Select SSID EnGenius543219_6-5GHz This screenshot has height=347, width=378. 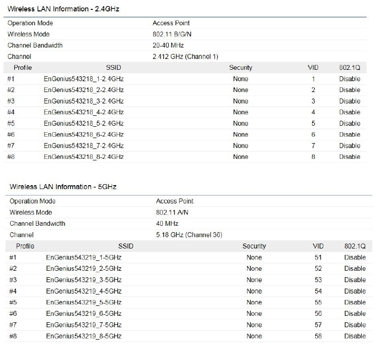84,313
